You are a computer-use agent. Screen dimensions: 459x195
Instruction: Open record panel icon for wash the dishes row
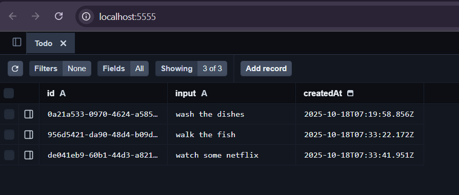(29, 114)
